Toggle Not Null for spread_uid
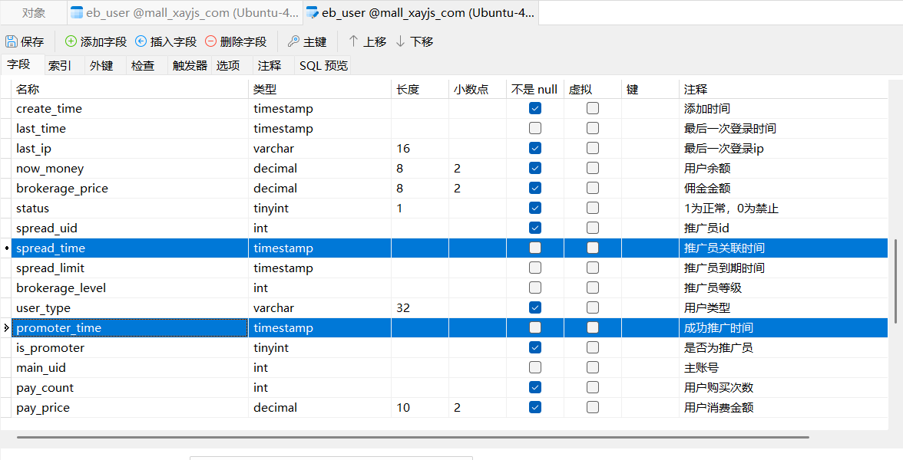This screenshot has width=903, height=460. (535, 228)
